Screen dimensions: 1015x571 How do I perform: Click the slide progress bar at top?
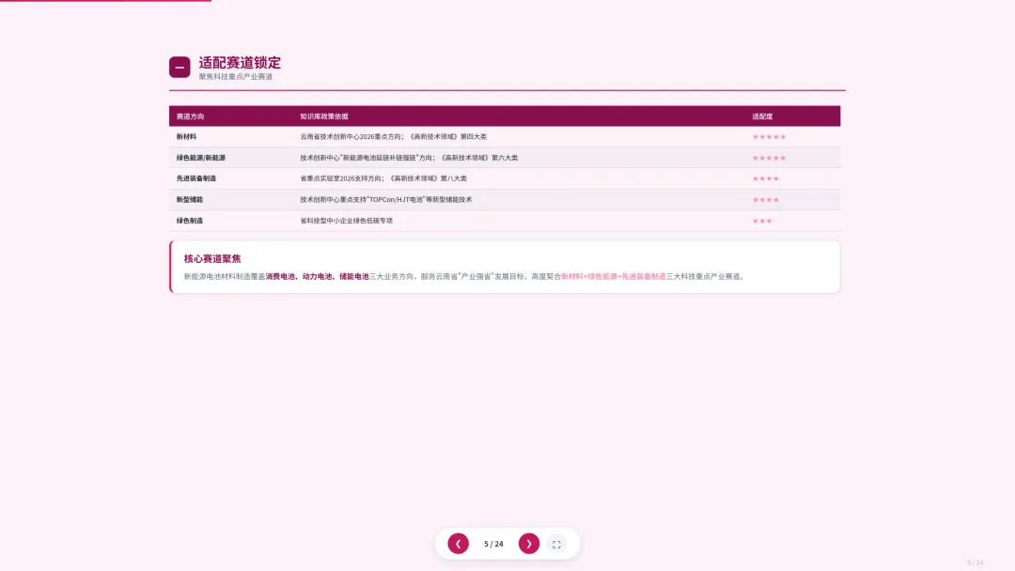(x=105, y=1)
